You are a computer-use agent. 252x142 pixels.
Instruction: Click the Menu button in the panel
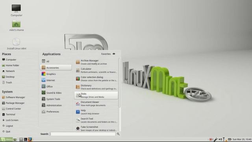6,139
